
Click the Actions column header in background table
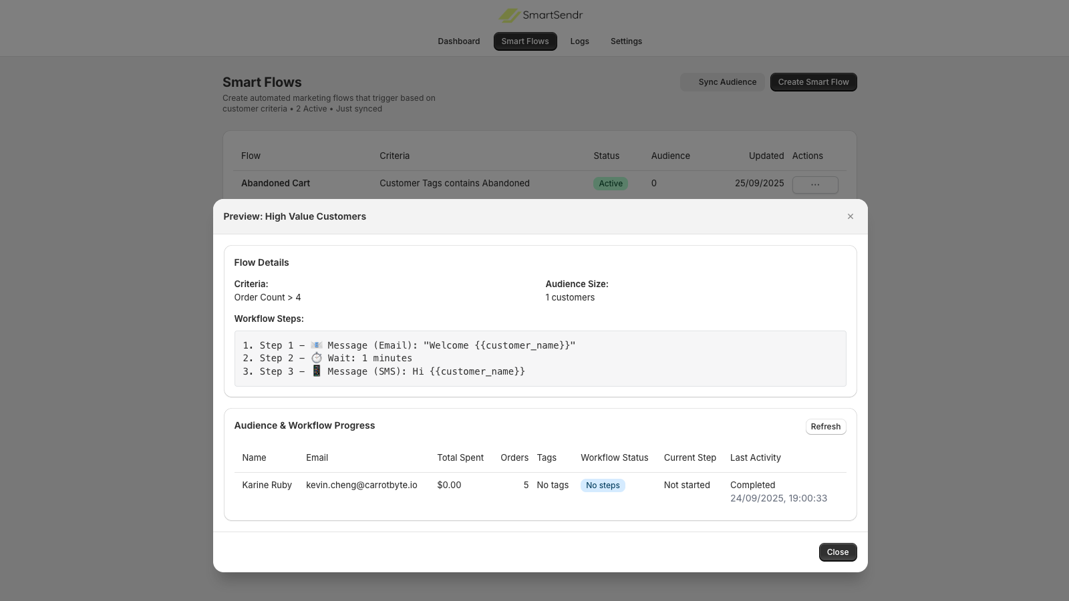click(x=808, y=156)
